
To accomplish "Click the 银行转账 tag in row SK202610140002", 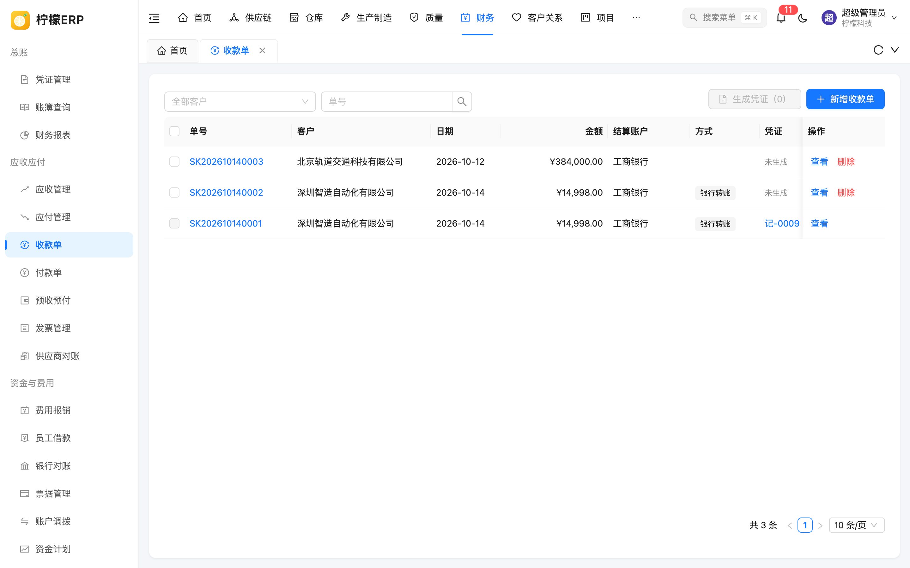I will 715,193.
